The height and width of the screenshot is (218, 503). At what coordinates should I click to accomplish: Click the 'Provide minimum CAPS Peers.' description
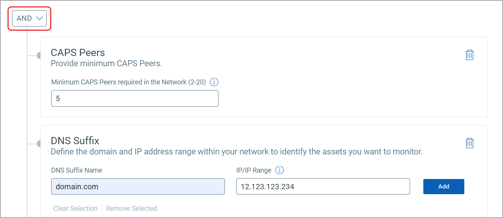coord(107,64)
